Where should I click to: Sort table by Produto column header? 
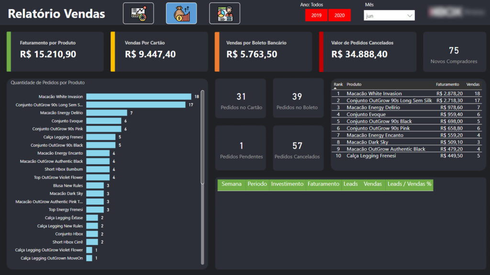[354, 85]
